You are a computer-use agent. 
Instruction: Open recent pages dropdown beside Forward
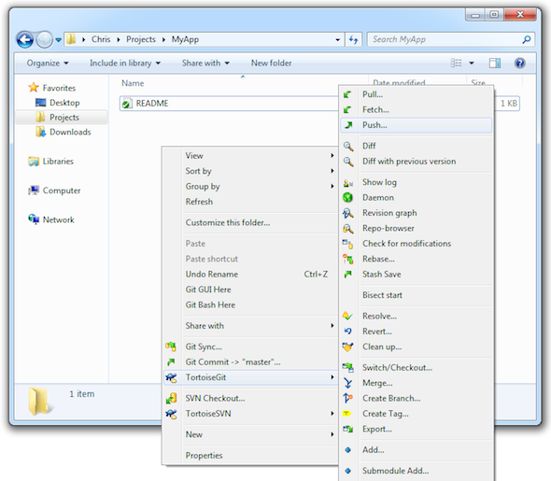point(58,40)
